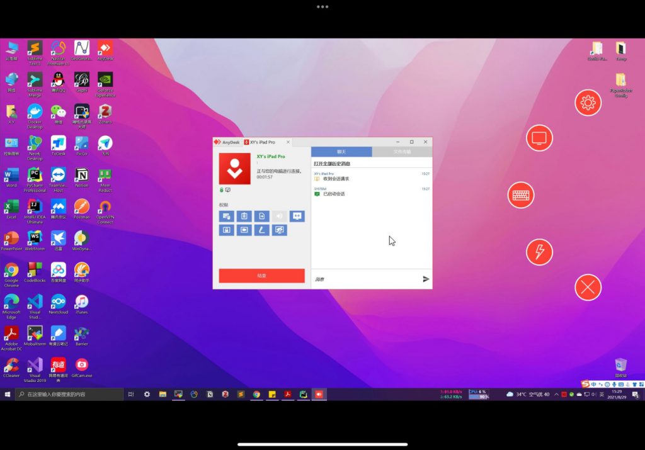Viewport: 645px width, 450px height.
Task: Click the floating red settings gear icon
Action: pos(588,102)
